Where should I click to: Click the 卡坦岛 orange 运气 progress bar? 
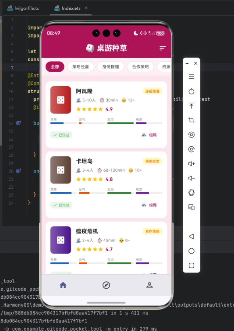[x=92, y=193]
